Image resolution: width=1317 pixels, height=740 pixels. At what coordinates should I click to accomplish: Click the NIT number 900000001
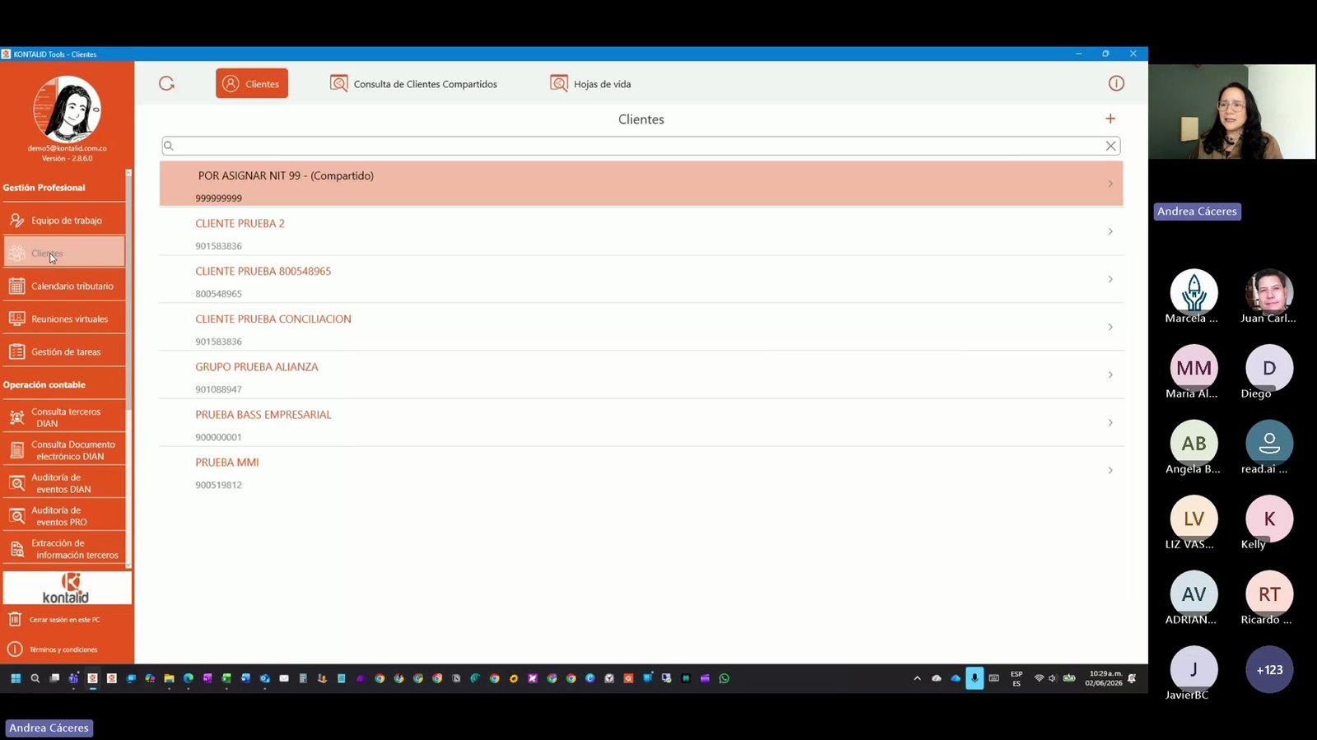click(219, 437)
